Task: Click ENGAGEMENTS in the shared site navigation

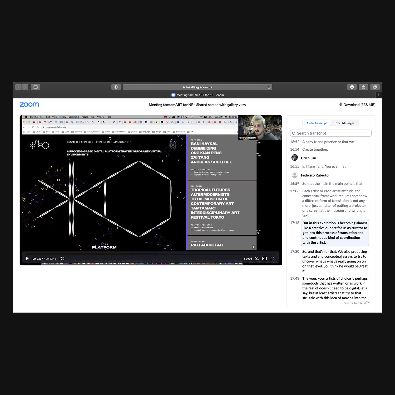Action: point(103,142)
